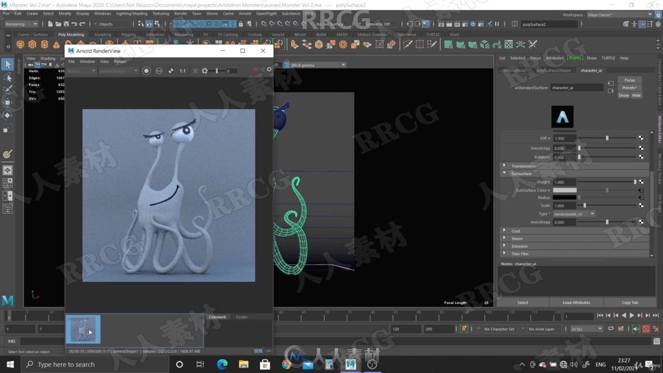Toggle select by component type mode
The width and height of the screenshot is (663, 373).
click(x=157, y=24)
